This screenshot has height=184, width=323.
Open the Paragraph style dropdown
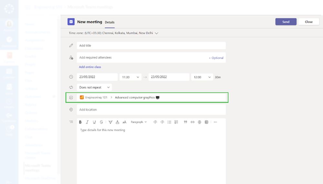[139, 122]
